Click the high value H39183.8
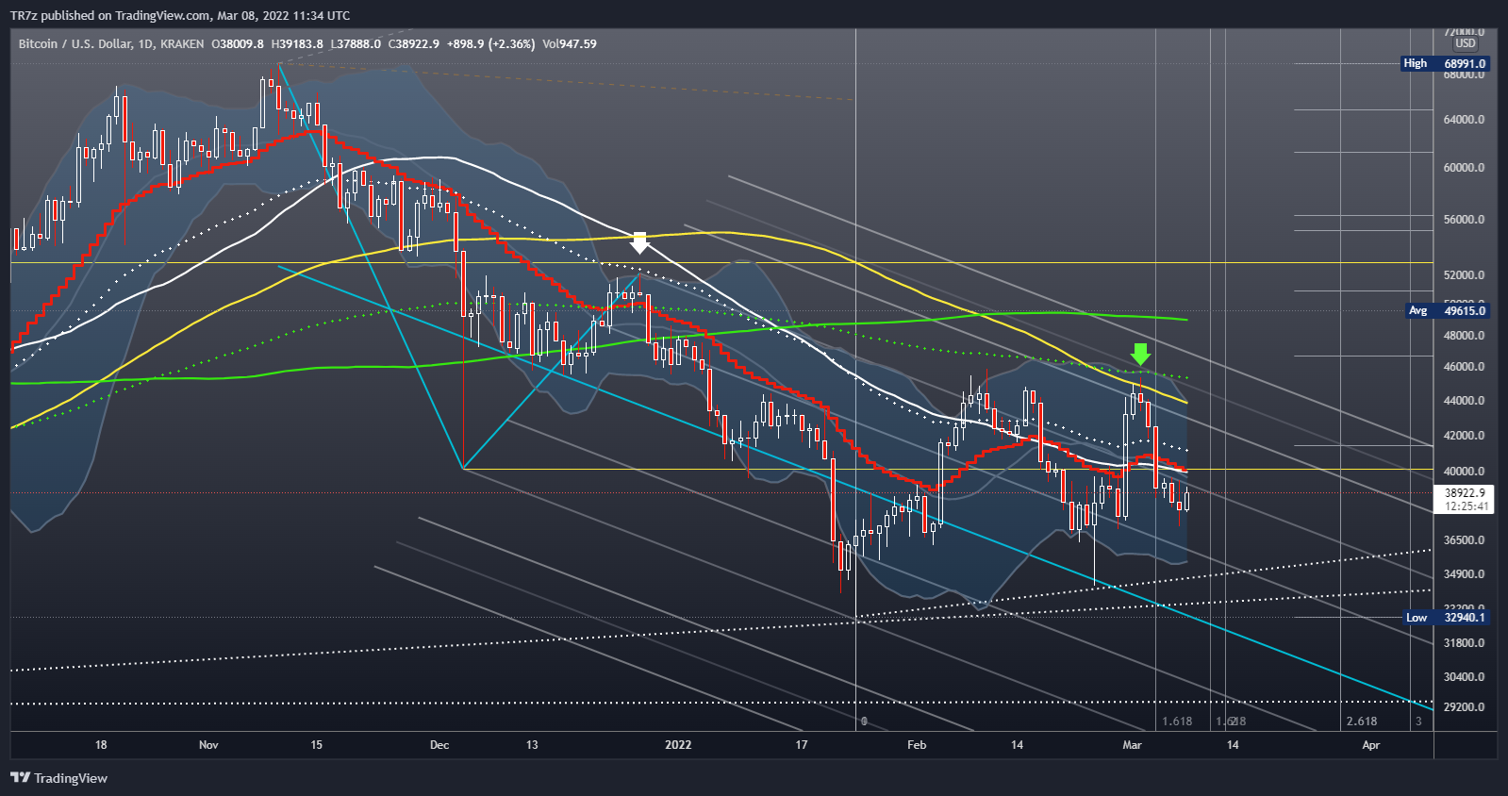Screen dimensions: 1508x796 (297, 43)
